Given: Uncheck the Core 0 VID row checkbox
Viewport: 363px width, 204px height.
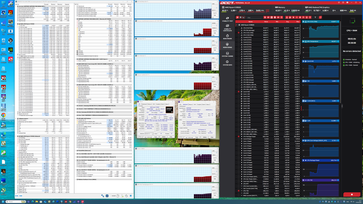Looking at the screenshot, I should (x=239, y=91).
